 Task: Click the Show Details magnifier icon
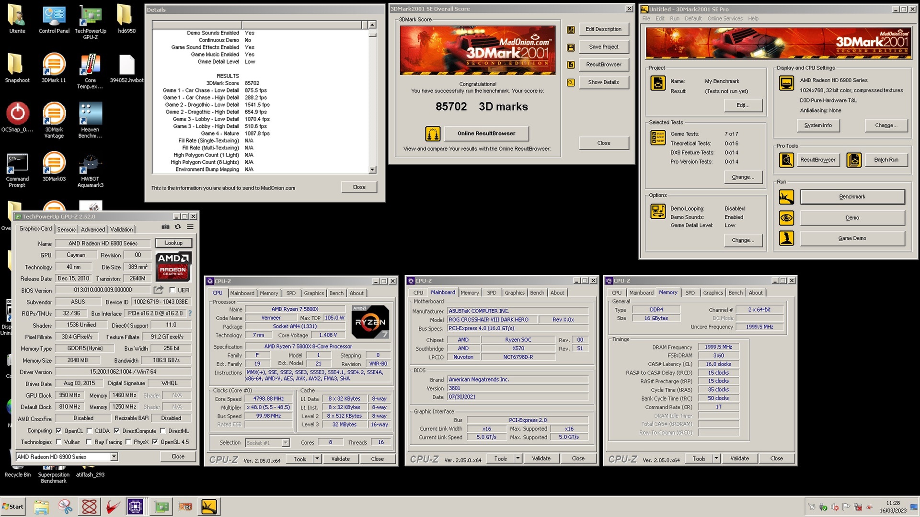coord(571,82)
